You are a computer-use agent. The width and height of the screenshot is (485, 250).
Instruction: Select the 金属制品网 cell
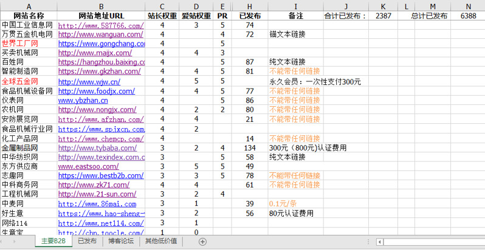tap(29, 148)
